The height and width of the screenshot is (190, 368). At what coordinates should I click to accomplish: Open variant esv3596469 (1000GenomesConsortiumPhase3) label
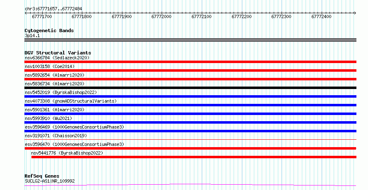pos(74,127)
